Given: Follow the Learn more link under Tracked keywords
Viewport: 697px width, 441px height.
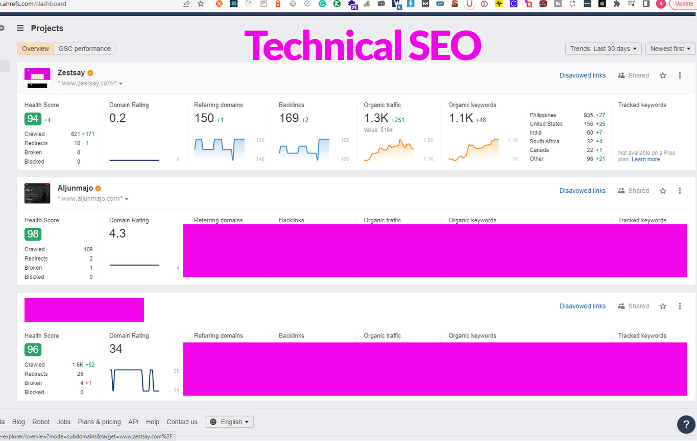Looking at the screenshot, I should [645, 160].
